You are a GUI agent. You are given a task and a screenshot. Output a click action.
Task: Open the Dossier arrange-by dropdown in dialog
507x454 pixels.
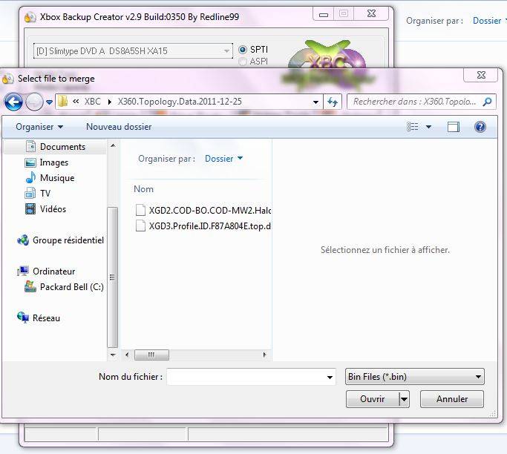[x=223, y=158]
